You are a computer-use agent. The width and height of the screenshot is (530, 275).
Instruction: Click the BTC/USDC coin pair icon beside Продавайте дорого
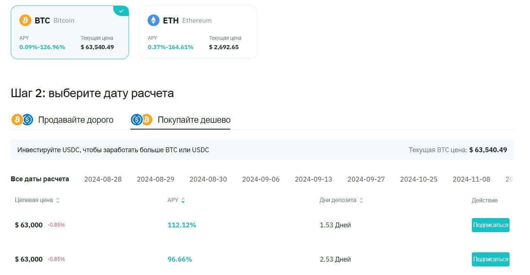[22, 120]
